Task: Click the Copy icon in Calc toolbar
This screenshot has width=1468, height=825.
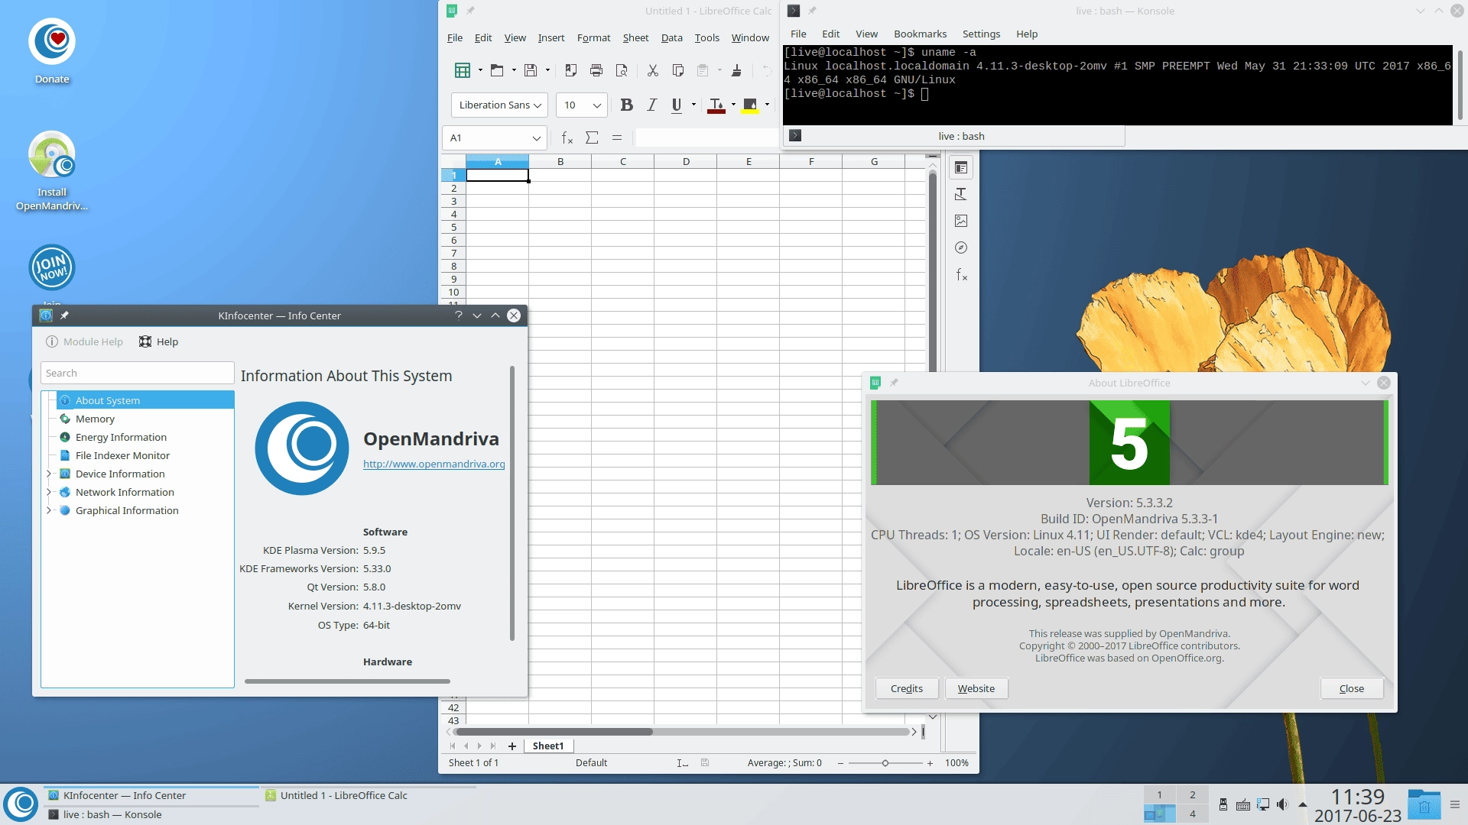Action: [x=677, y=70]
